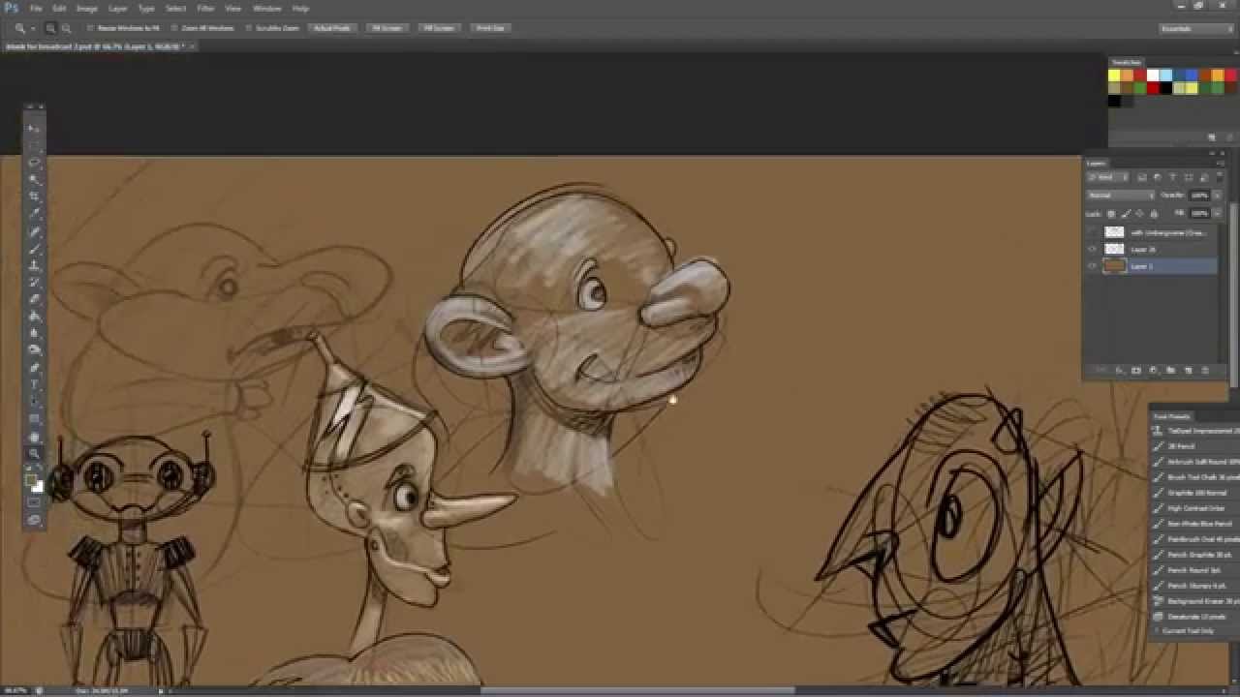1240x697 pixels.
Task: Pick the yellow swatch in top row
Action: (1114, 76)
